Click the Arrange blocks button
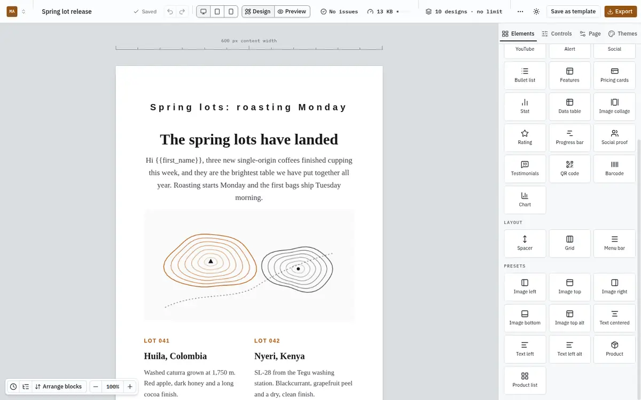This screenshot has height=400, width=641. click(x=59, y=387)
